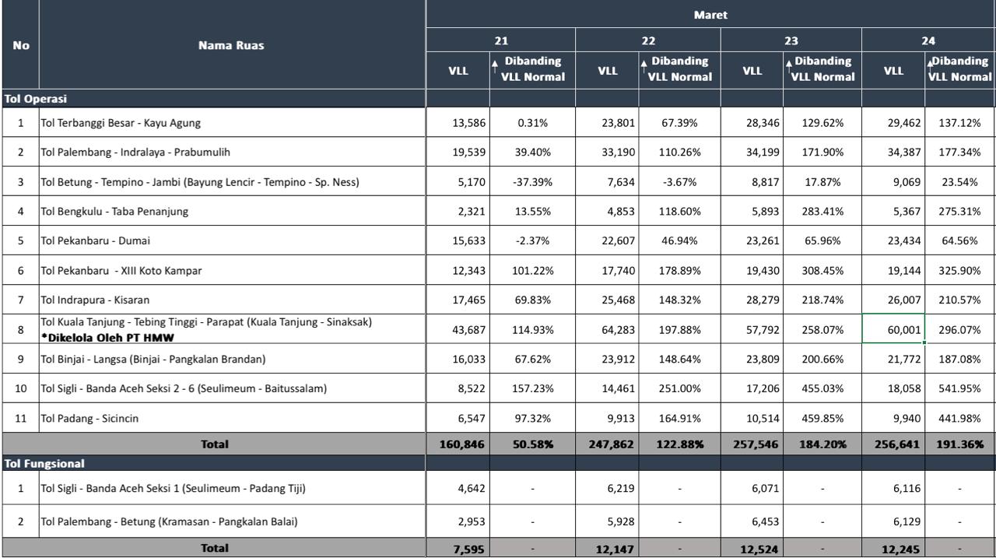Select the highlighted cell with value 60,001
Screen dimensions: 996x558
pos(893,329)
